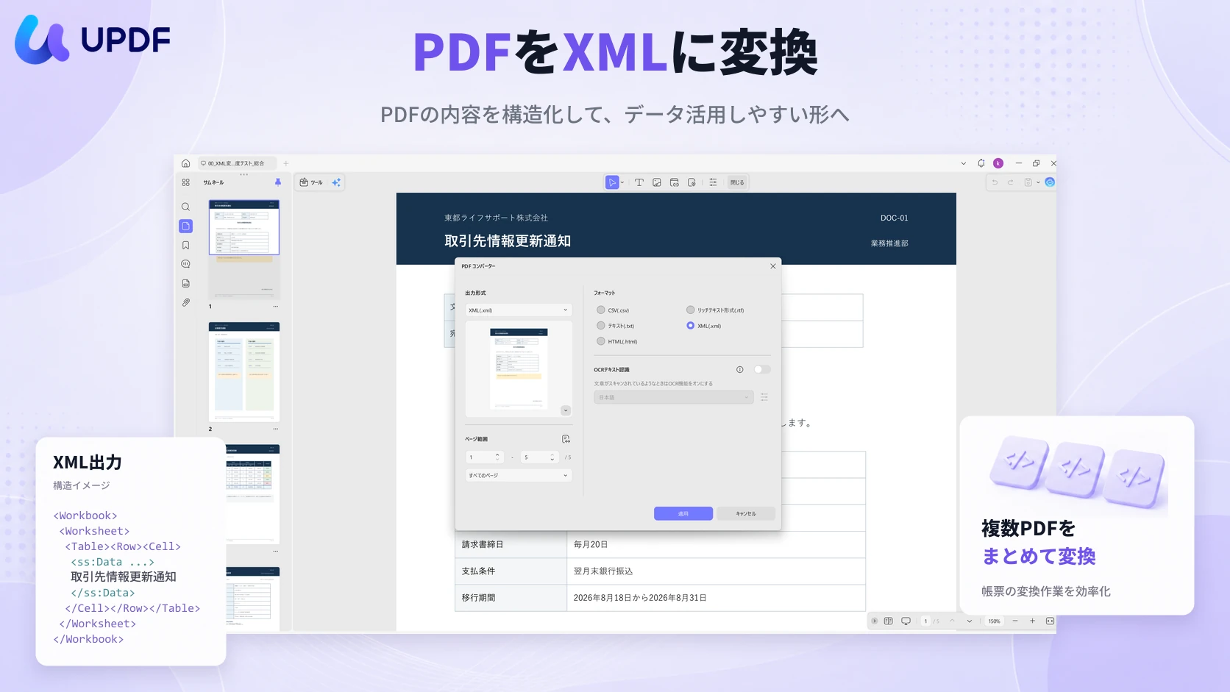Go to next page chevron in bottom bar
Image resolution: width=1230 pixels, height=692 pixels.
(970, 621)
